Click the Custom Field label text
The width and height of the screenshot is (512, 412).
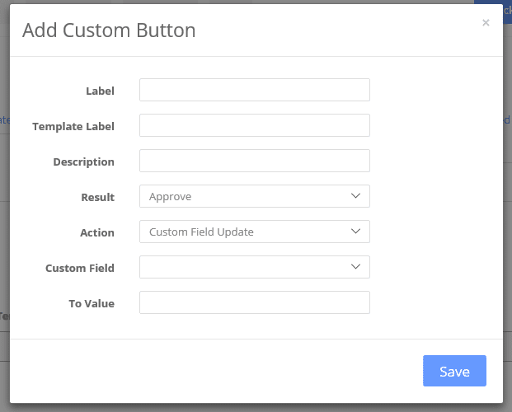coord(80,268)
